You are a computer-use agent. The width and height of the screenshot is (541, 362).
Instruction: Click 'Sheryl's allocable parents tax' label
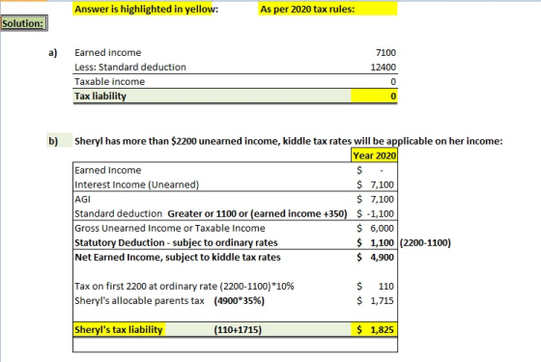[x=139, y=300]
